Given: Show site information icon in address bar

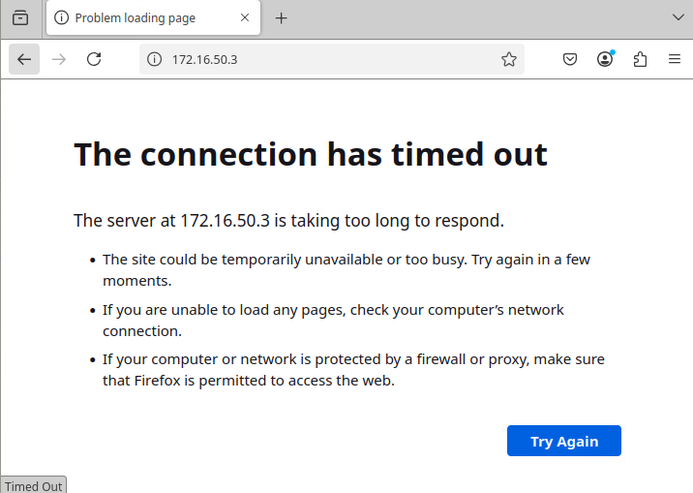Looking at the screenshot, I should [154, 59].
